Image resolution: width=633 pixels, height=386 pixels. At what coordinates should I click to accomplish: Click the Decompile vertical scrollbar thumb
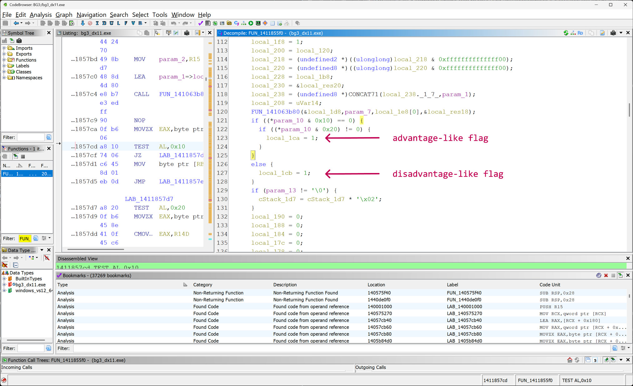point(629,110)
